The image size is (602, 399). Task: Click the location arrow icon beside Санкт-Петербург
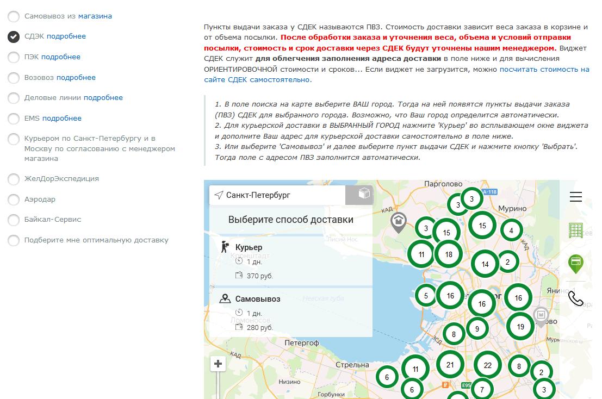[x=219, y=195]
